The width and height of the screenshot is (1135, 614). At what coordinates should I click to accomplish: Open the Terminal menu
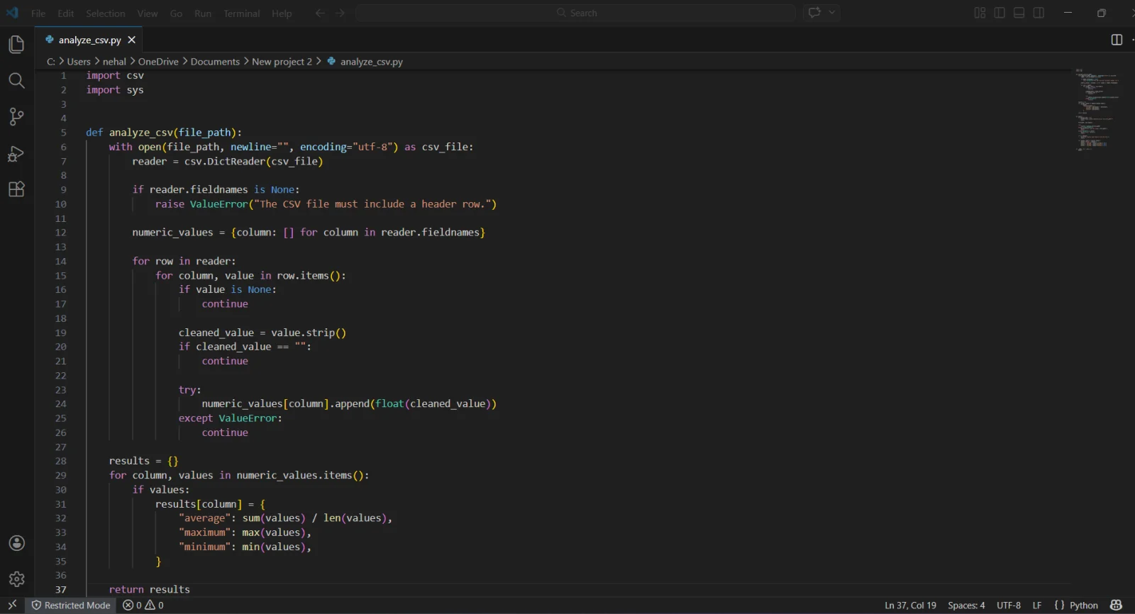click(x=241, y=13)
